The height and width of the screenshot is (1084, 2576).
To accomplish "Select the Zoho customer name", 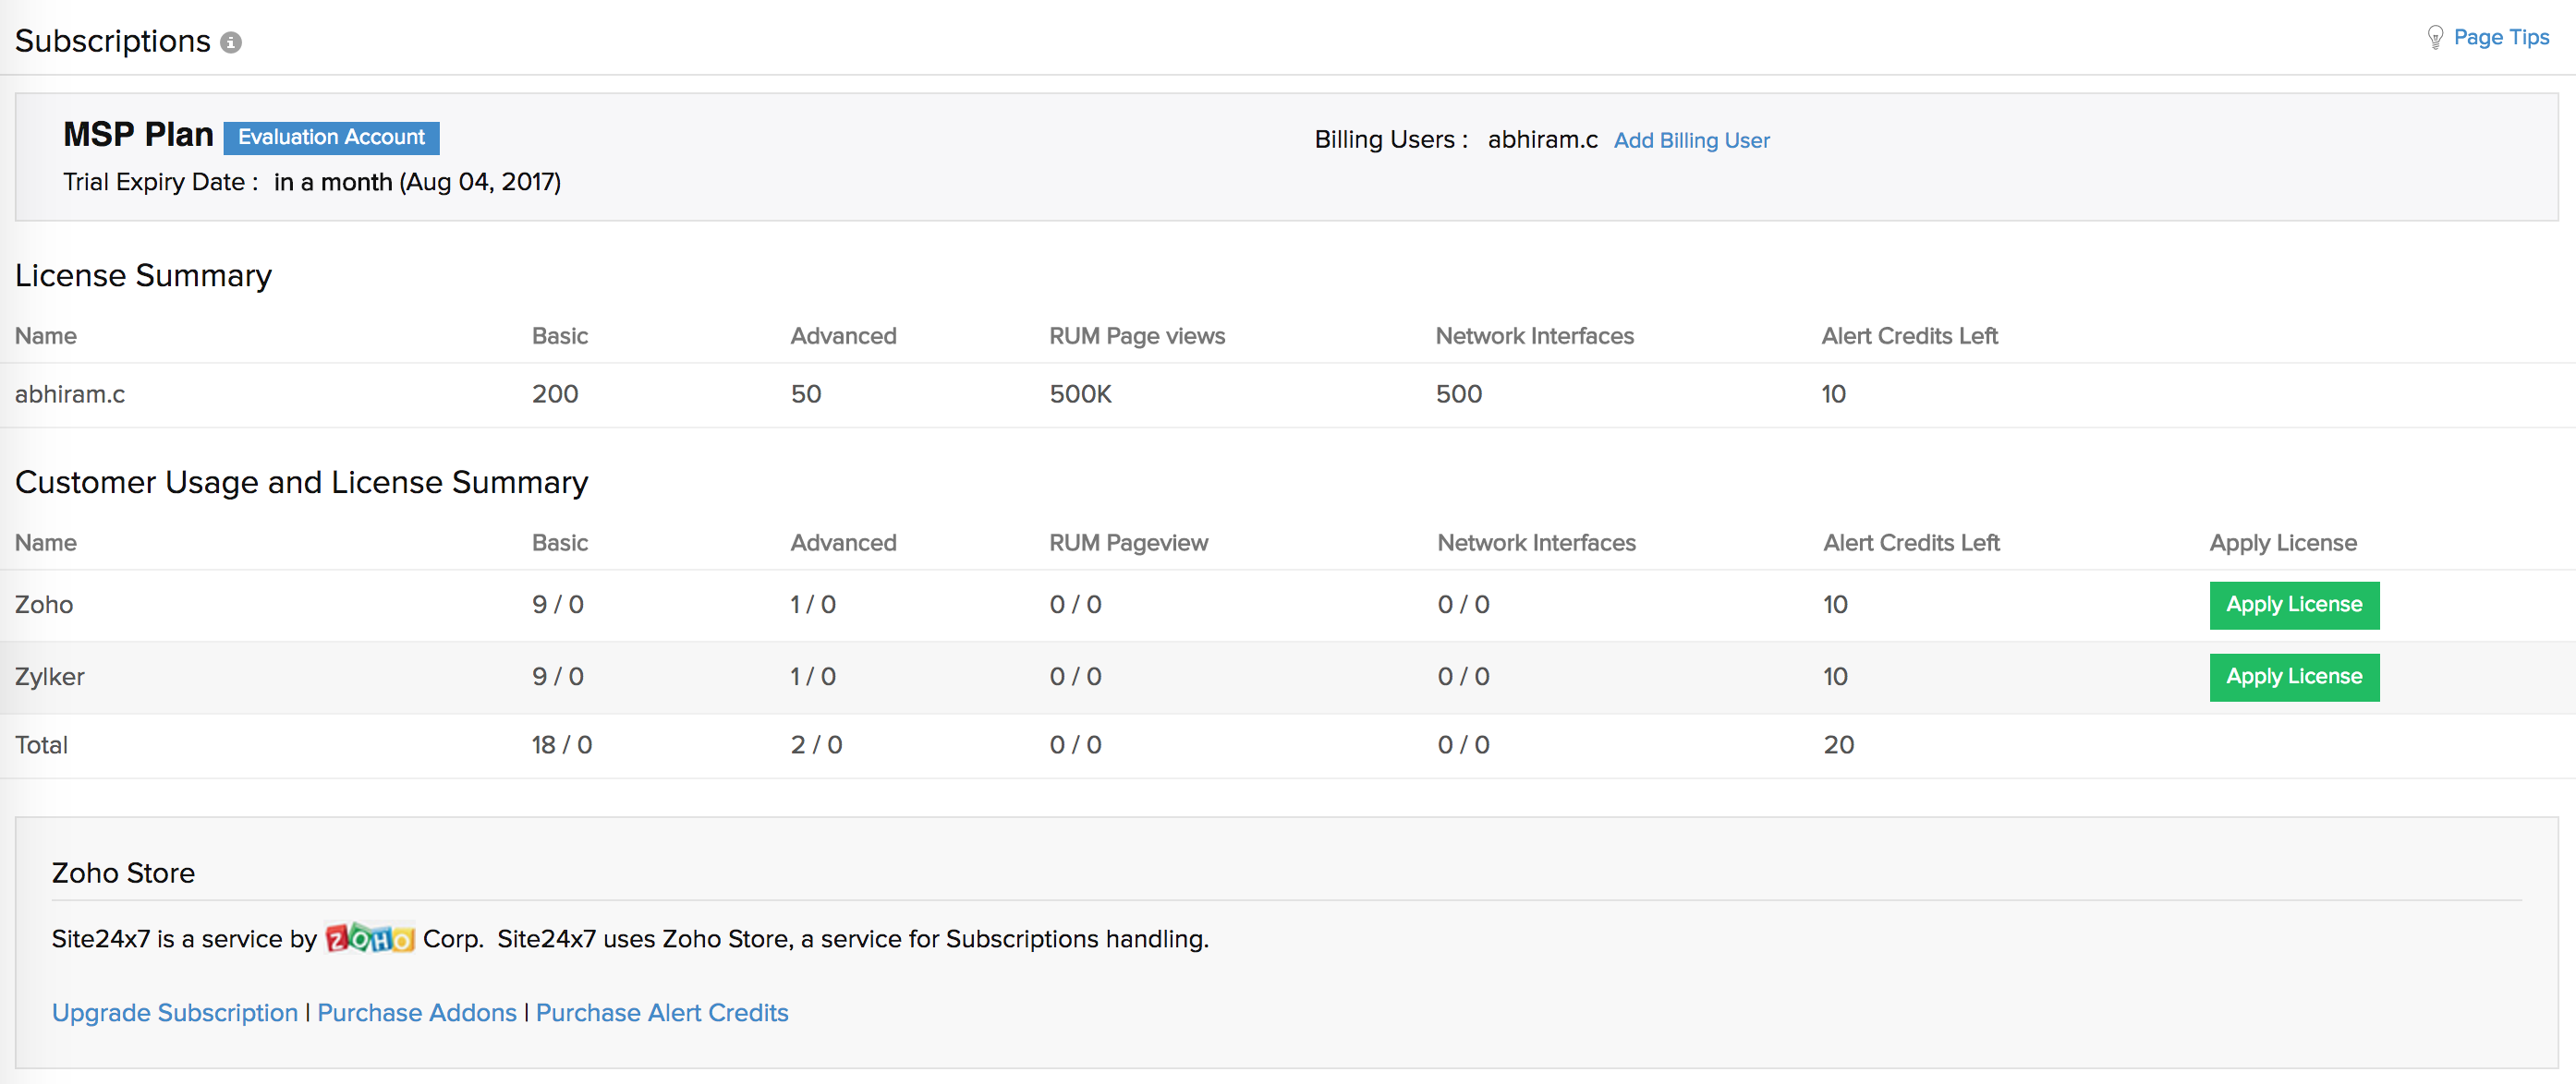I will point(44,605).
